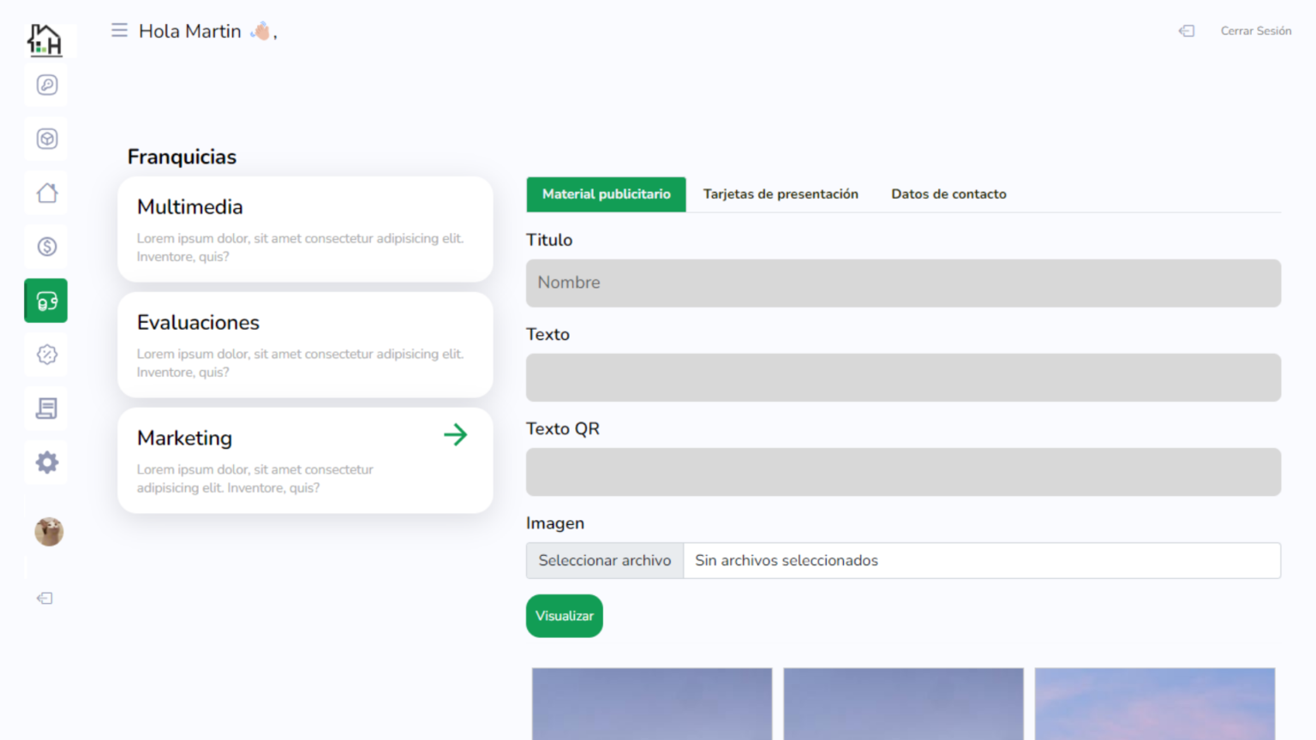Open the key icon sidebar section

point(47,85)
